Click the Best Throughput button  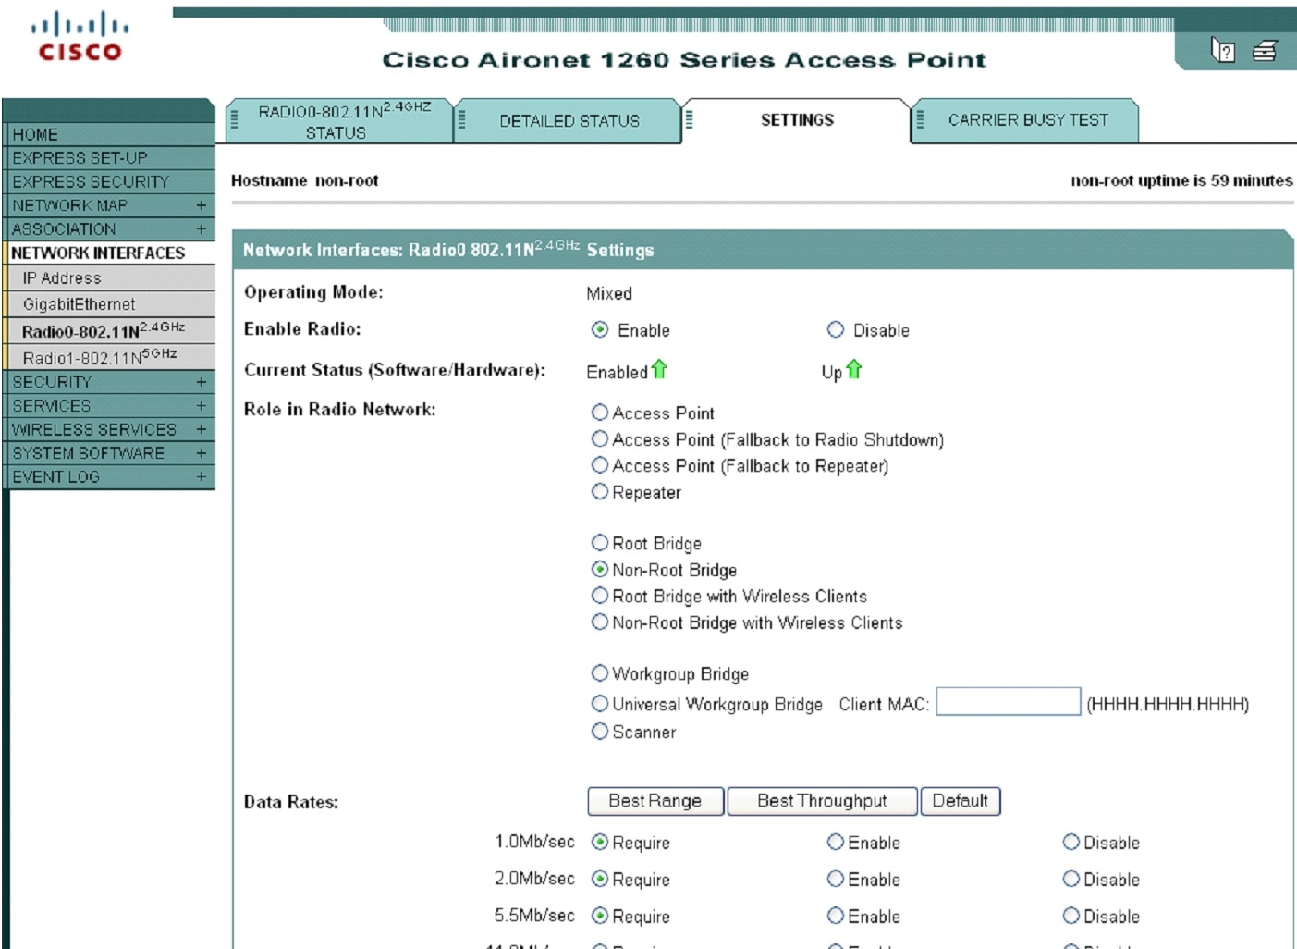click(822, 801)
